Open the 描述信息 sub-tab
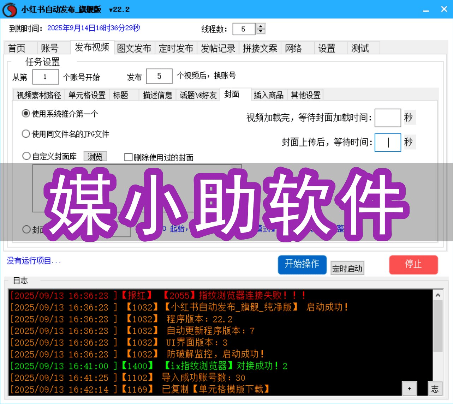Image resolution: width=453 pixels, height=404 pixels. [x=157, y=95]
